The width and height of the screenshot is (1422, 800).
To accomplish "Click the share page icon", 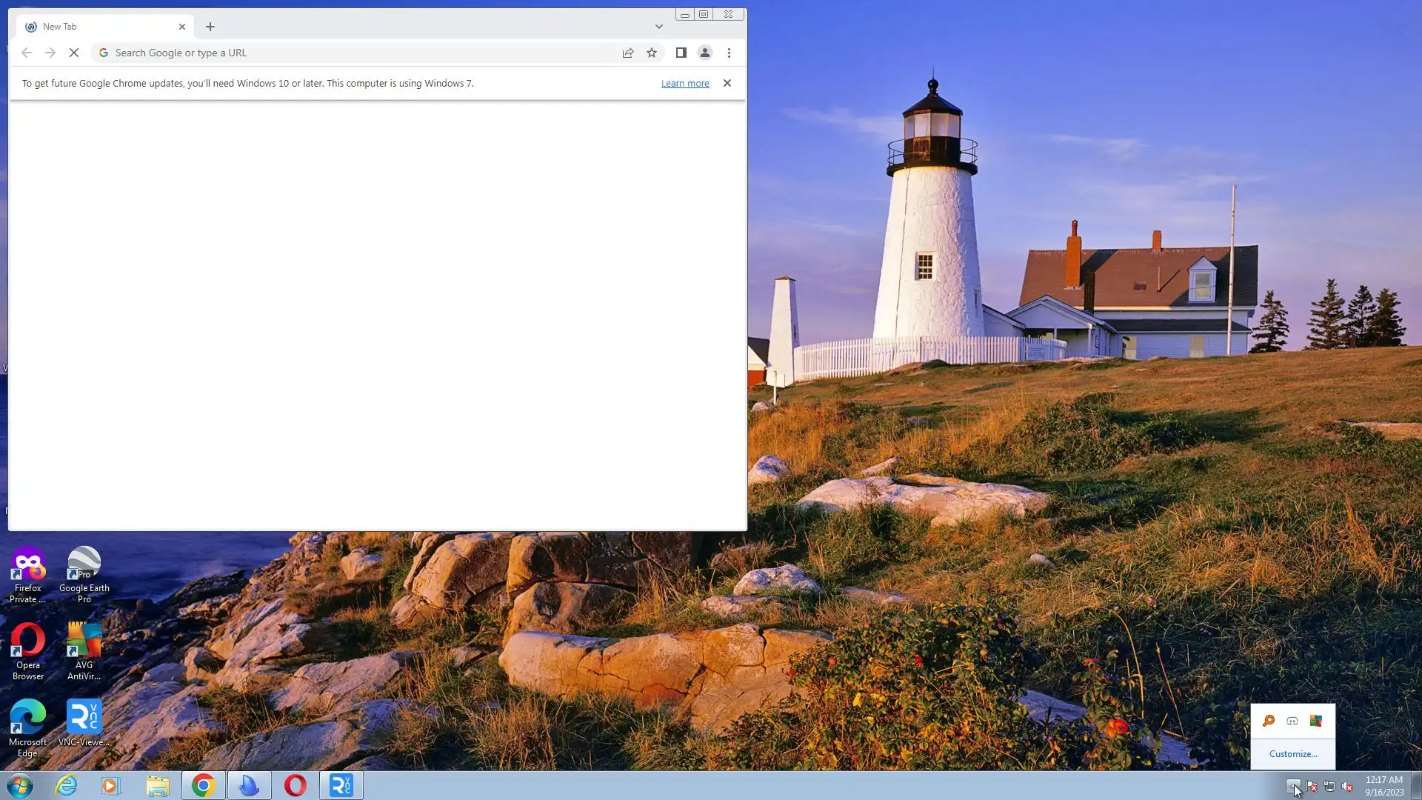I will [x=628, y=53].
